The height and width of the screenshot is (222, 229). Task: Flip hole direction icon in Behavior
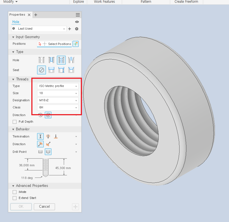[48, 144]
